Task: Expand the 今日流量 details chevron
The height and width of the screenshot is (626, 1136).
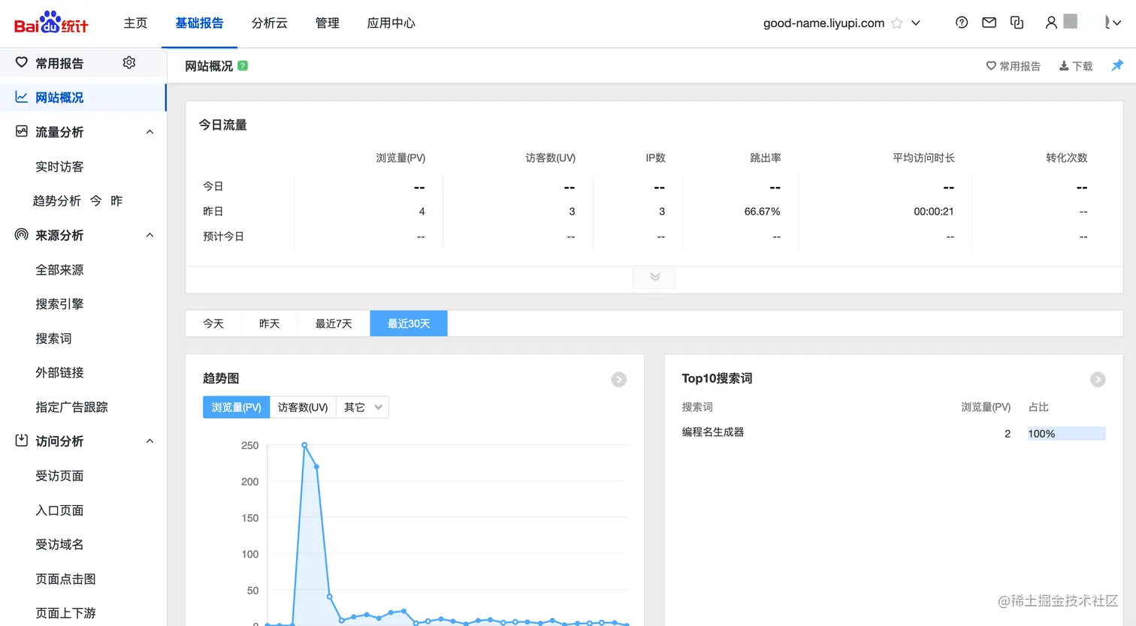Action: tap(654, 277)
